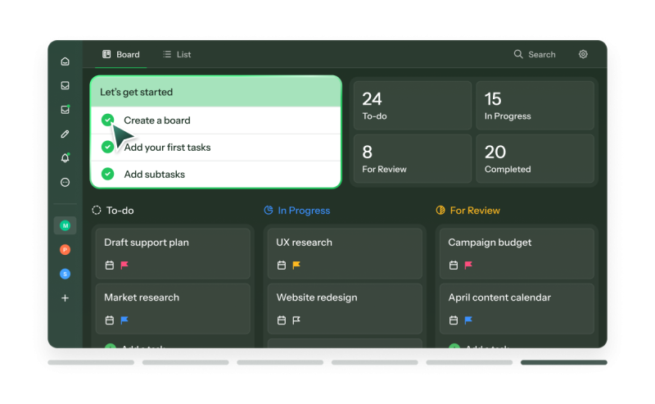The height and width of the screenshot is (404, 655).
Task: Select the pencil edit icon in sidebar
Action: pos(65,134)
